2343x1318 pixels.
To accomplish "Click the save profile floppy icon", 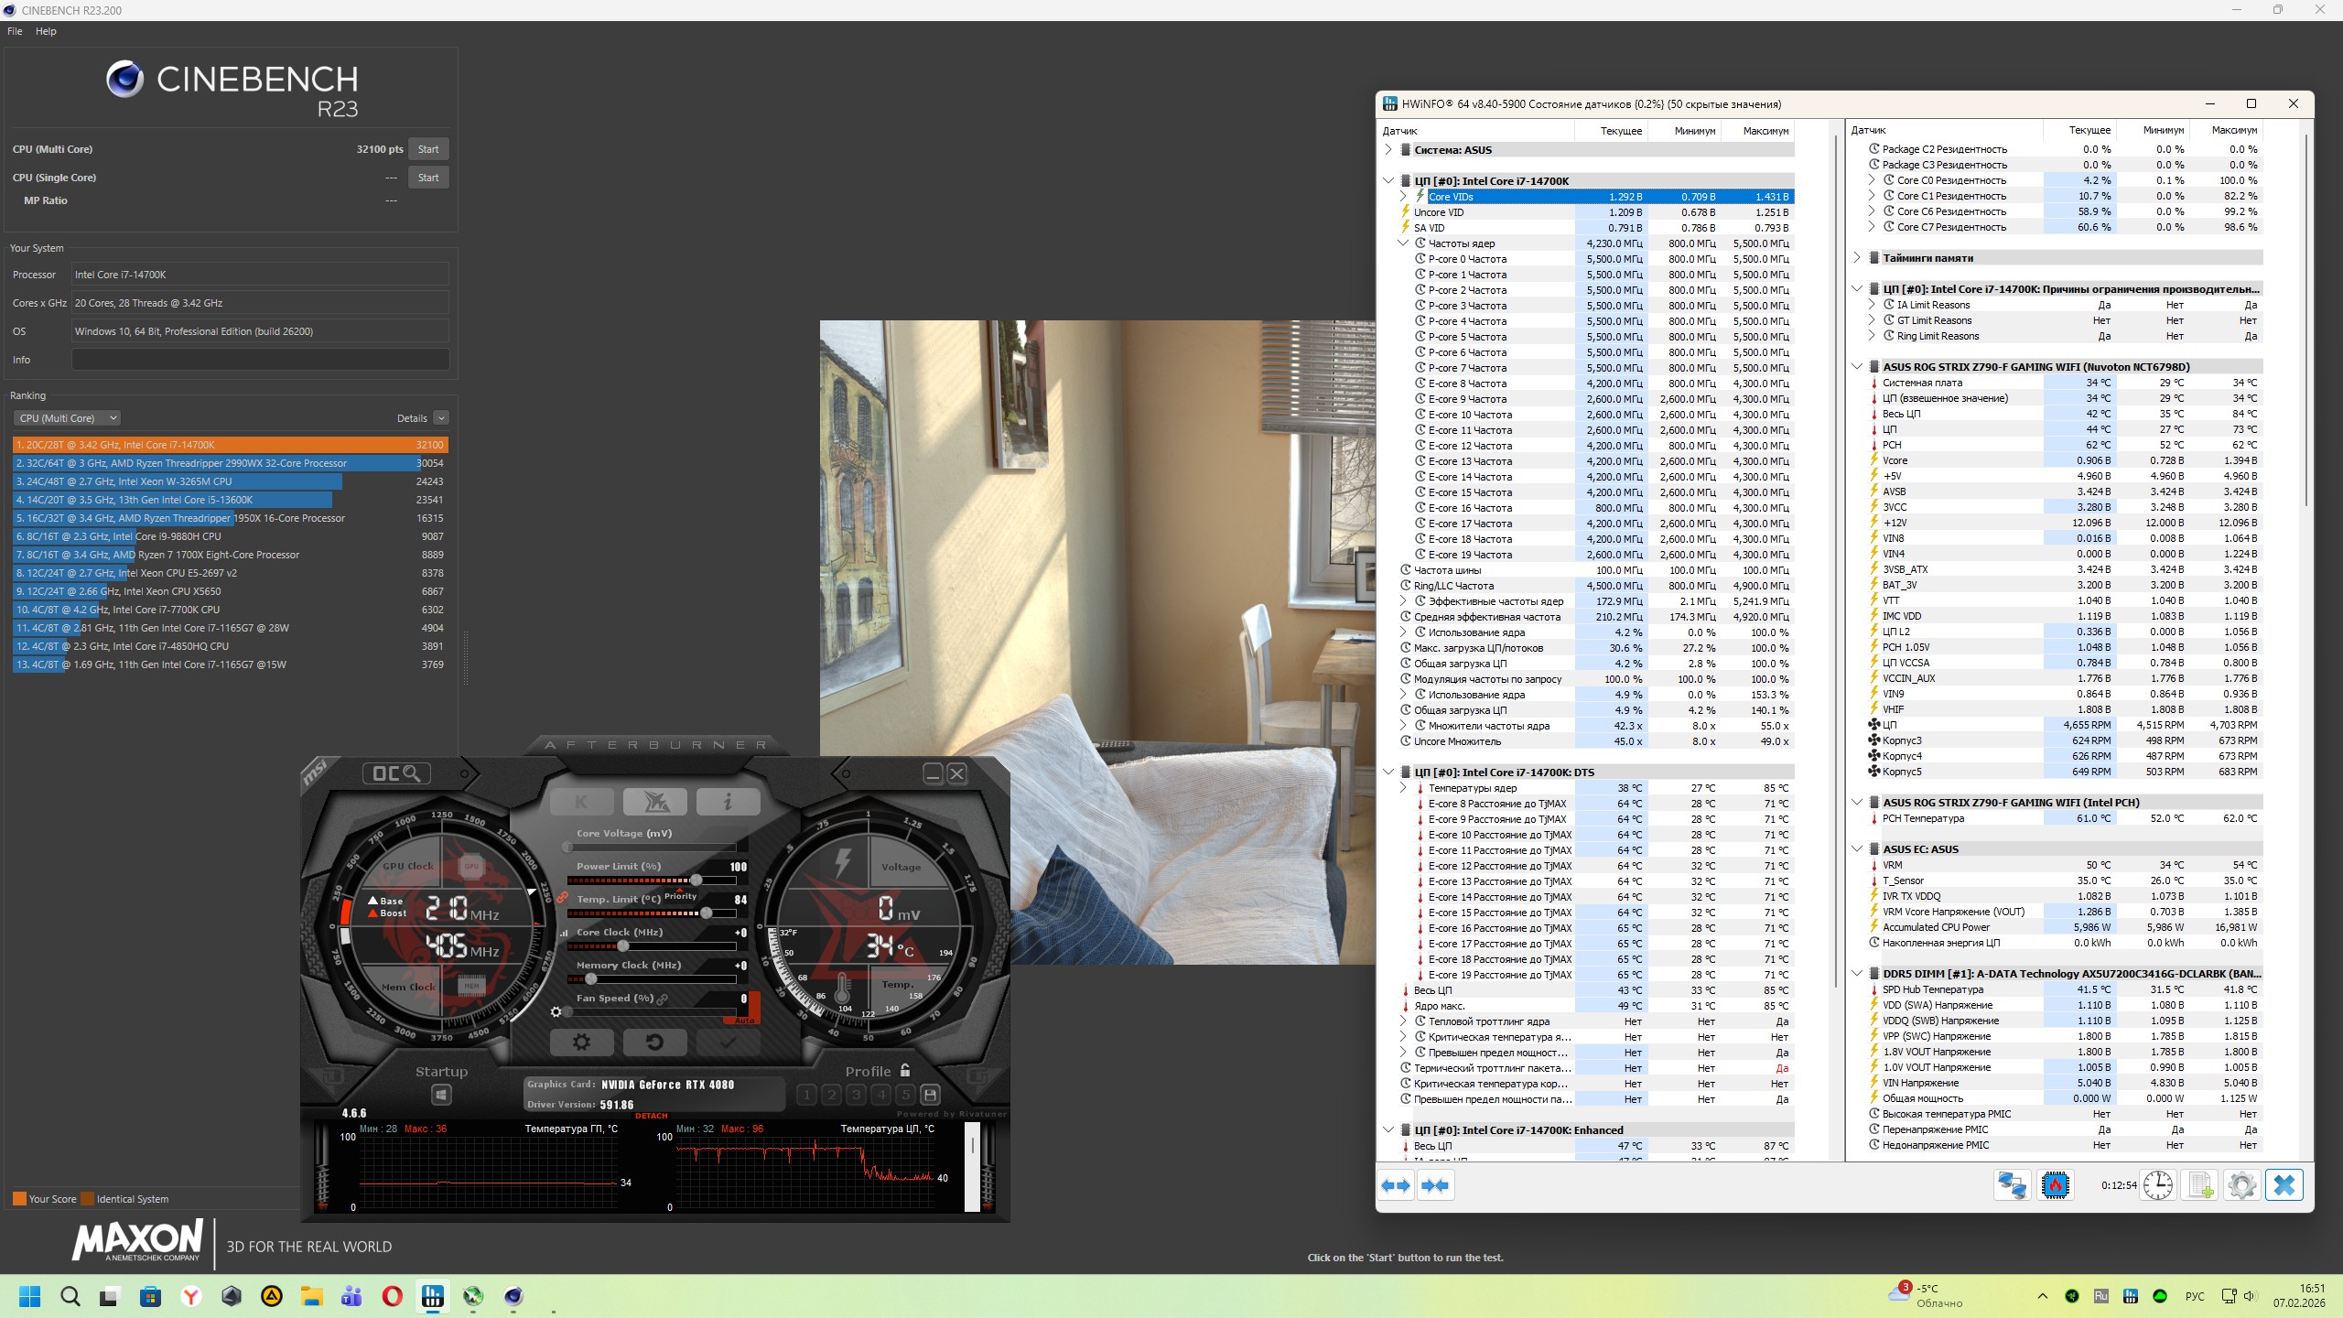I will tap(930, 1094).
